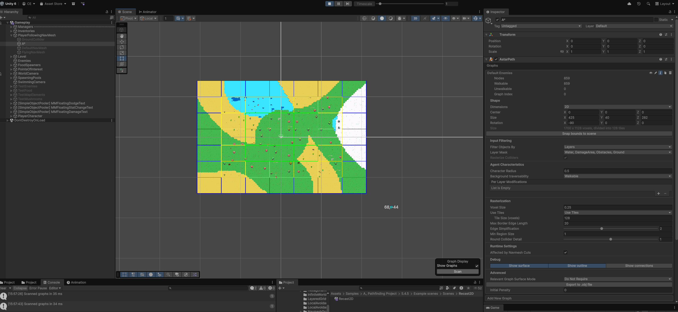Toggle Default Enemies graph eye visibility
Viewport: 678px width, 312px height.
tap(651, 73)
